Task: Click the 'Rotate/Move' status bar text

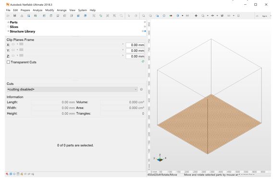Action: tap(169, 175)
